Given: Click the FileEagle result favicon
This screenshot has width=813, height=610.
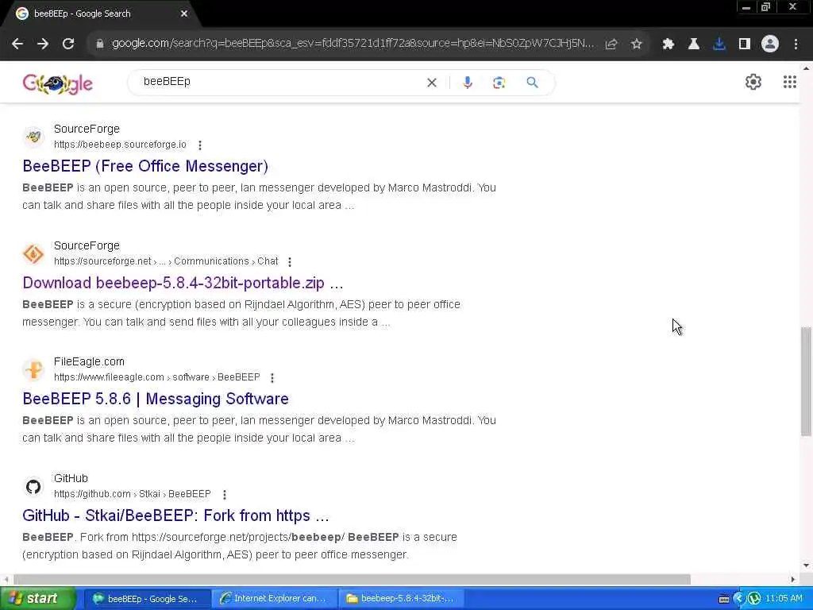Looking at the screenshot, I should coord(33,370).
